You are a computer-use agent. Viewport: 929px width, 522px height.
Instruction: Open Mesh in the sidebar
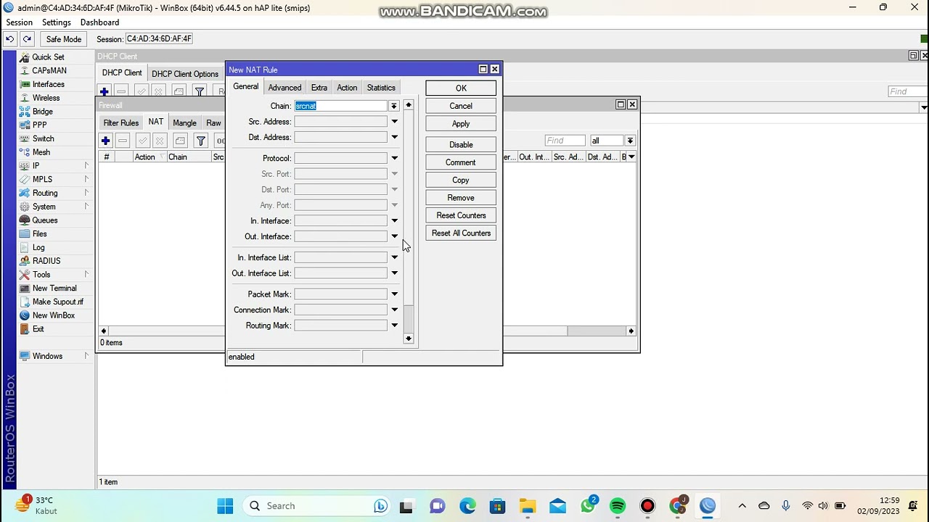point(41,152)
